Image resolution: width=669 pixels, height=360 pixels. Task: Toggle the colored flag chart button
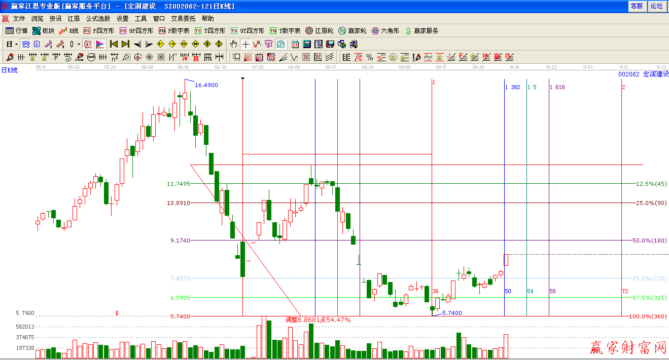pyautogui.click(x=100, y=44)
